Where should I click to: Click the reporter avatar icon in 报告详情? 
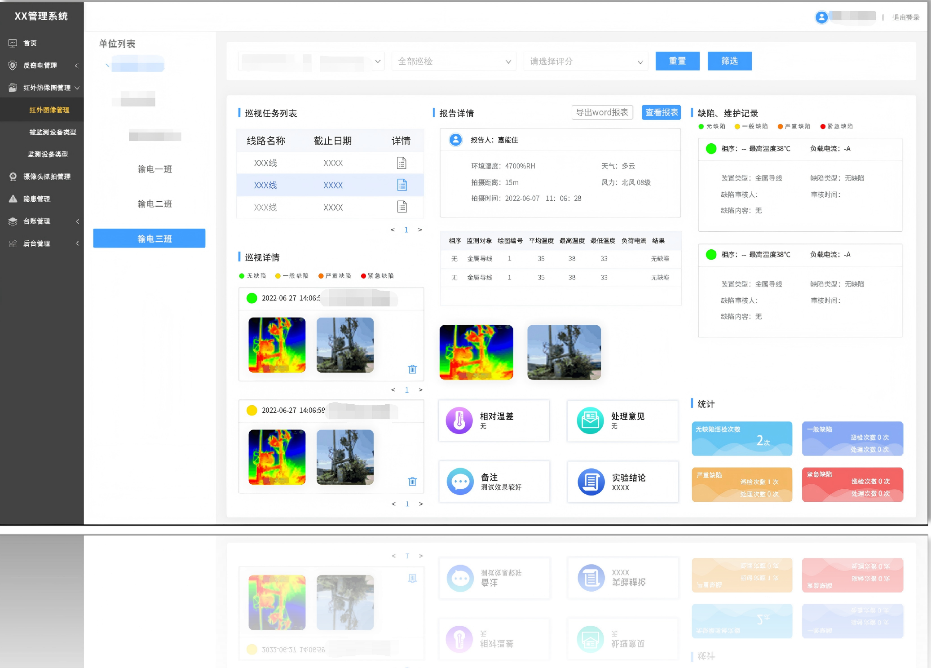[x=455, y=140]
